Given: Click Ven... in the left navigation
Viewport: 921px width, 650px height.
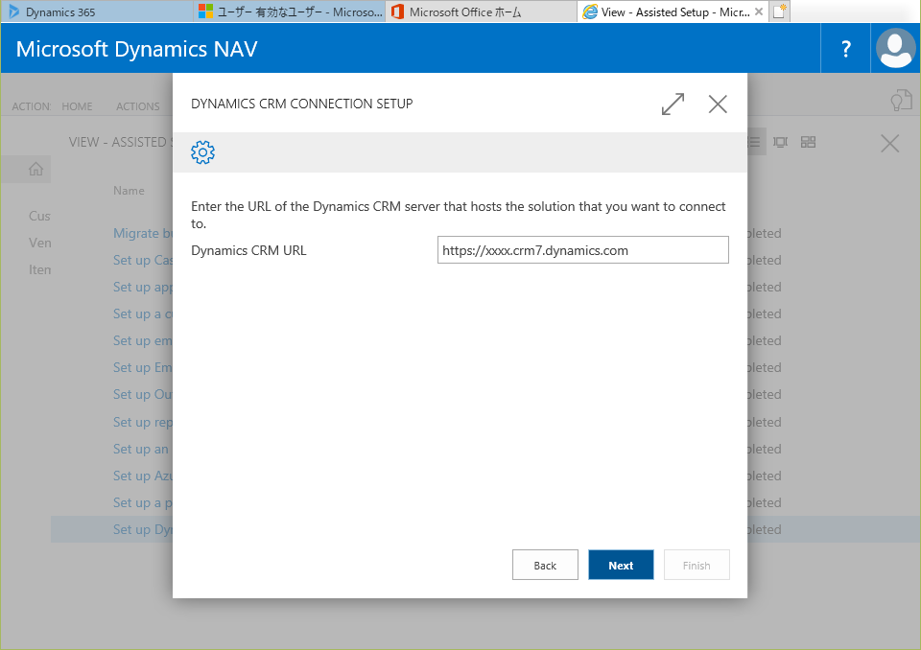Looking at the screenshot, I should 40,243.
